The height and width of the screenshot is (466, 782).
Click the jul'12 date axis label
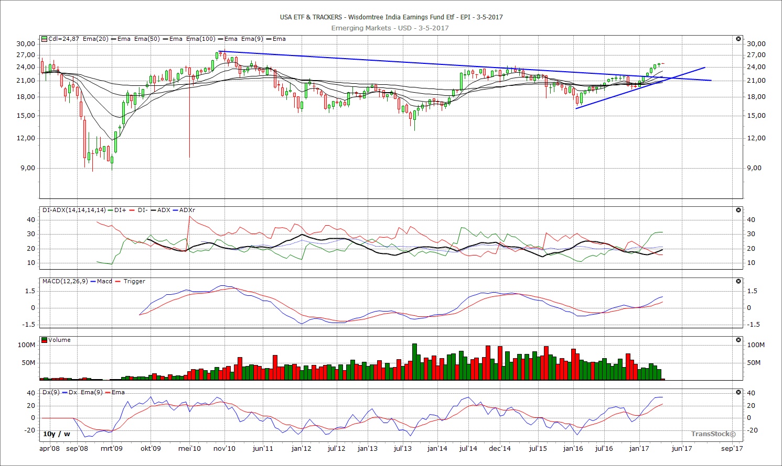(336, 449)
